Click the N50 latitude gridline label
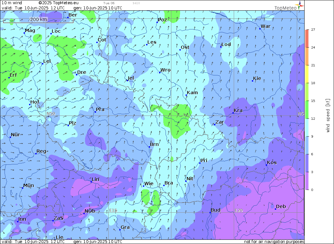 pos(51,113)
